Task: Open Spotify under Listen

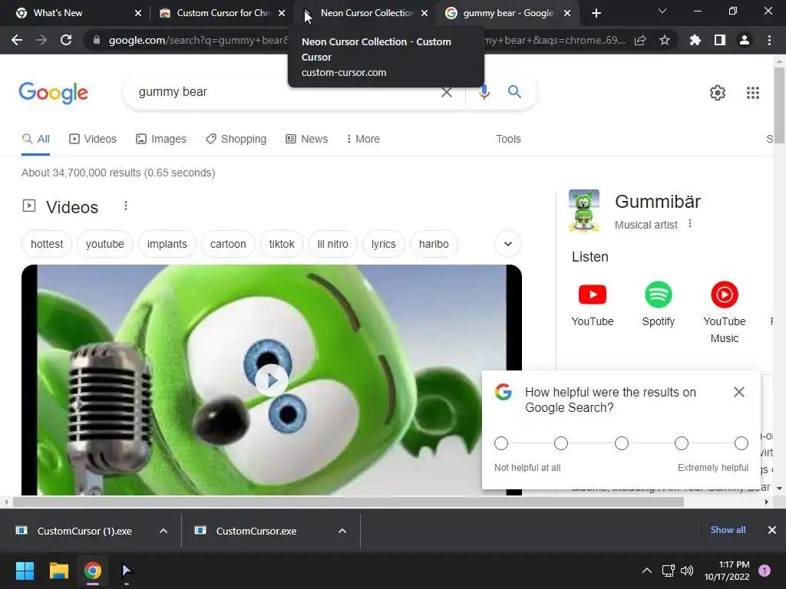Action: tap(658, 304)
